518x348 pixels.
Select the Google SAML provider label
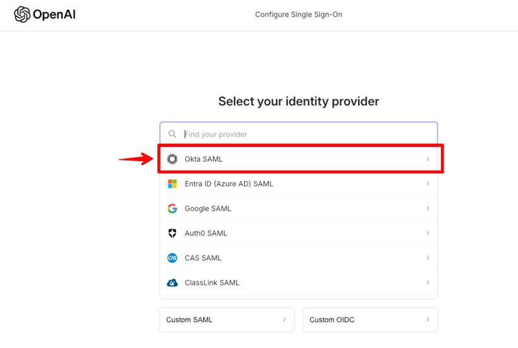[x=207, y=208]
